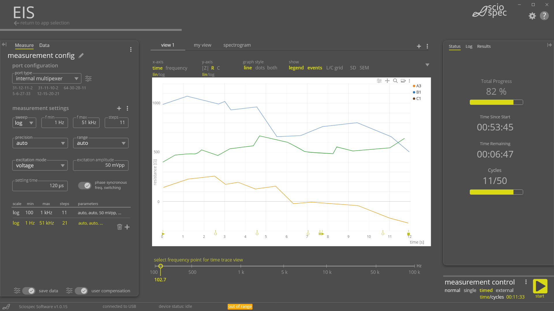
Task: Expand the excitation mode dropdown
Action: click(40, 166)
